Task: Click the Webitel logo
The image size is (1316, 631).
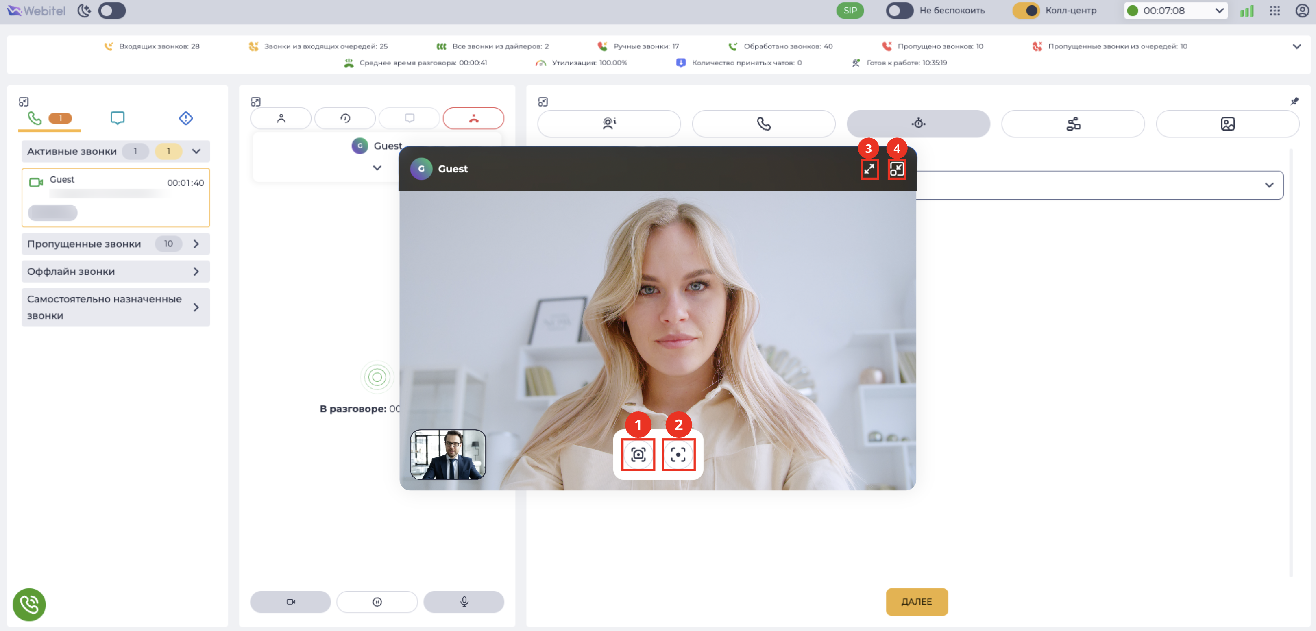Action: [36, 11]
